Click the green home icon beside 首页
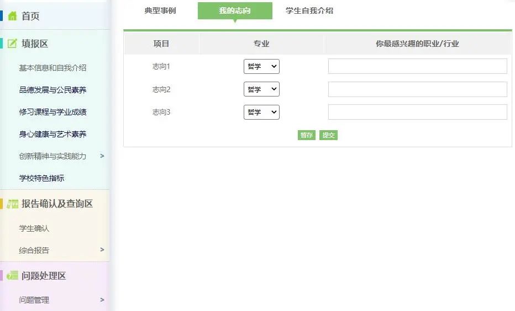515x311 pixels. tap(12, 16)
